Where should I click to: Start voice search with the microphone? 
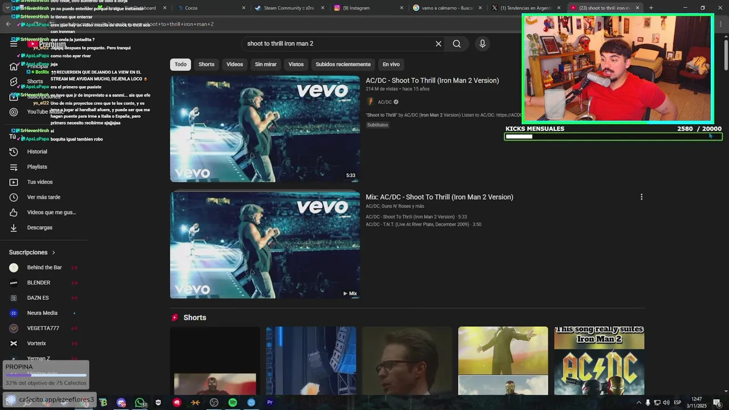click(x=482, y=44)
